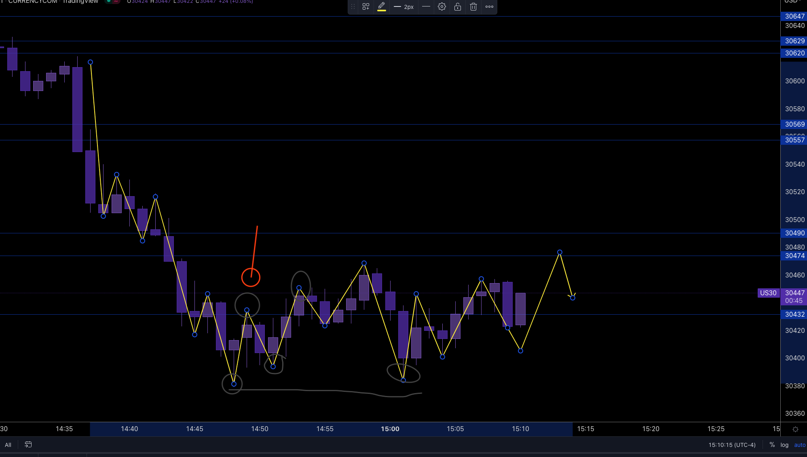The image size is (807, 457).
Task: Click the US30 price label on scale
Action: click(x=768, y=293)
